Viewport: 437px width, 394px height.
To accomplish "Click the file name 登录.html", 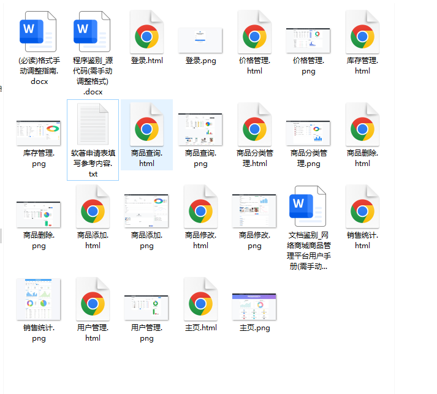I will [147, 61].
